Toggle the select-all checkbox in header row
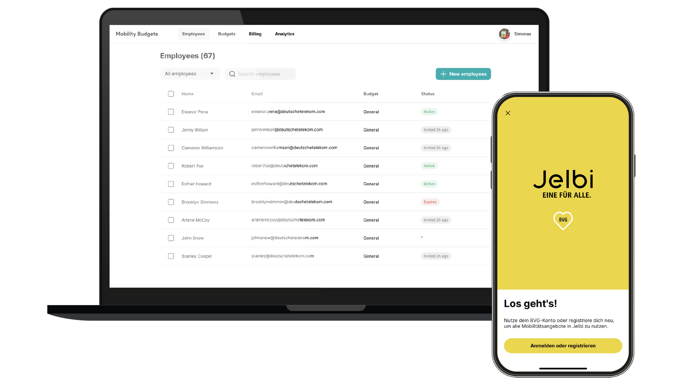This screenshot has width=683, height=384. point(171,93)
